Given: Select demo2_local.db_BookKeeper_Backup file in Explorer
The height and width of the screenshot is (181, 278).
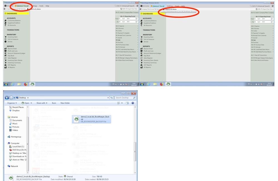Looking at the screenshot, I should click(91, 119).
